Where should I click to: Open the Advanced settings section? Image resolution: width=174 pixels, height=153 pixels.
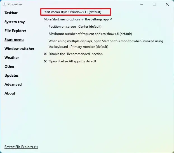(13, 84)
